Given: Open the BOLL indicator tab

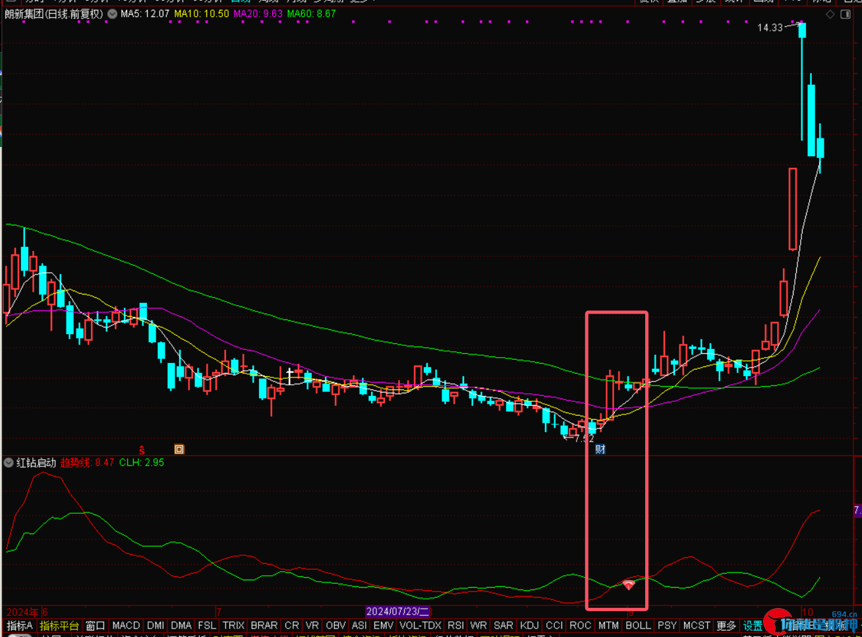Looking at the screenshot, I should [x=638, y=625].
